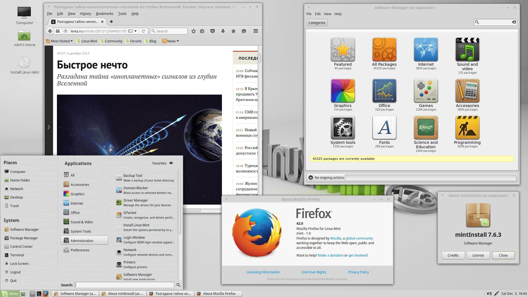Open the Programming category
The image size is (528, 297).
tap(467, 132)
